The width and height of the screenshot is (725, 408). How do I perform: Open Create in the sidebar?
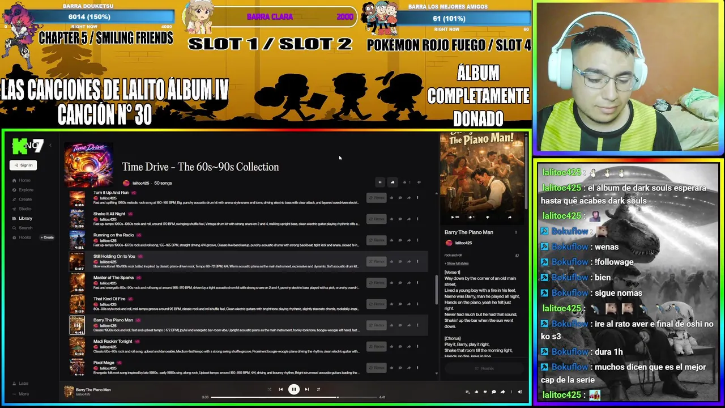click(22, 199)
